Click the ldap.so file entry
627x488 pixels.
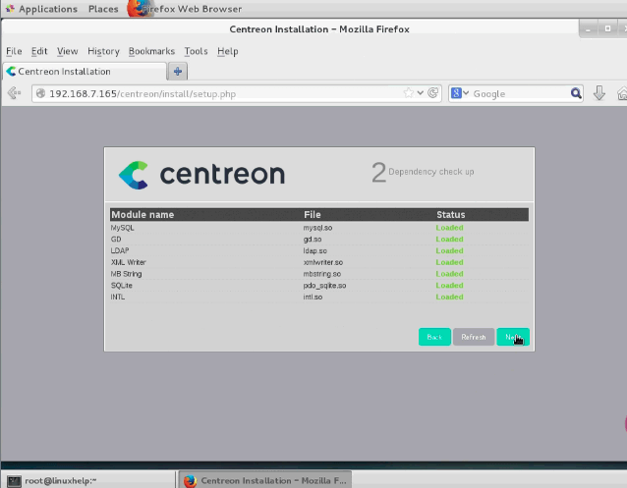click(x=315, y=250)
